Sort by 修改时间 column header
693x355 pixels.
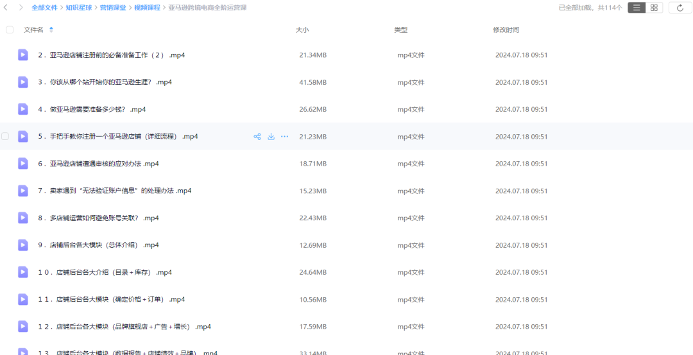(506, 30)
